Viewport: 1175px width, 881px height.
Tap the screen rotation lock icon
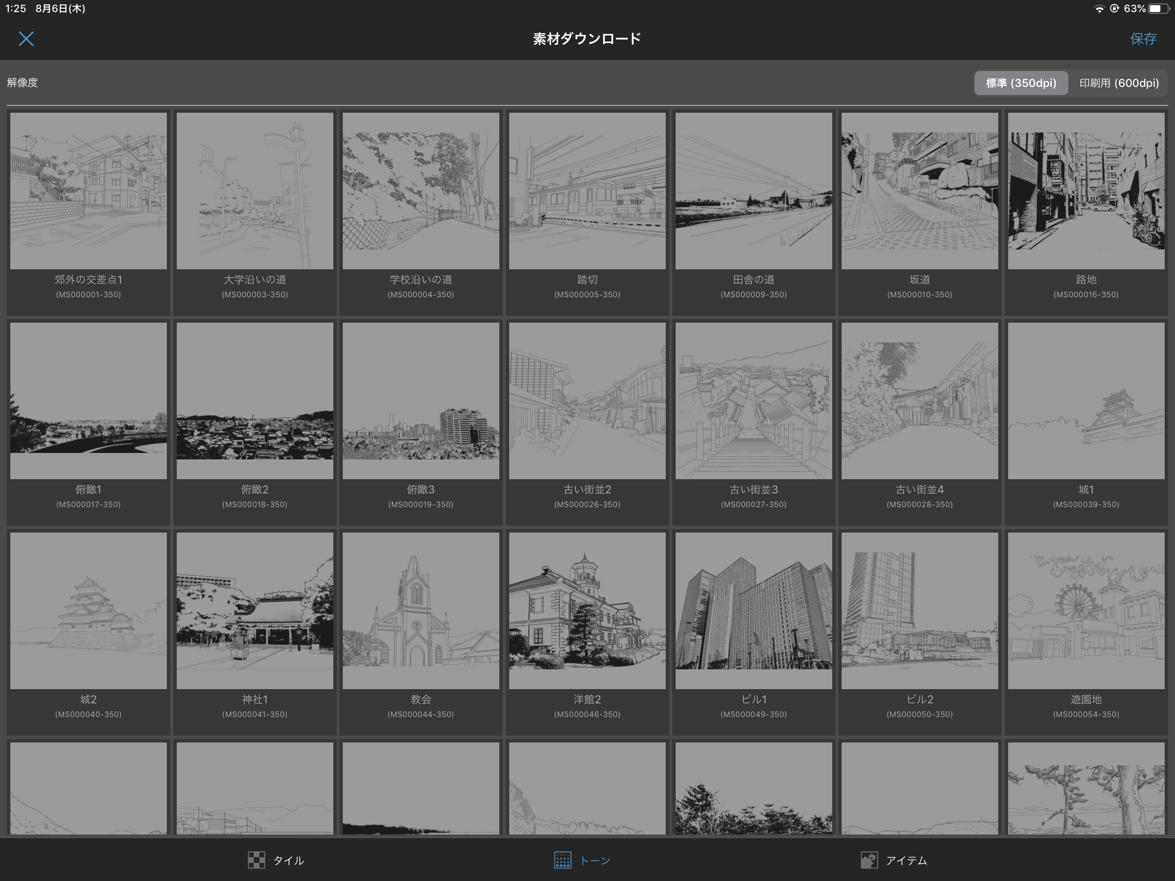[x=1114, y=9]
